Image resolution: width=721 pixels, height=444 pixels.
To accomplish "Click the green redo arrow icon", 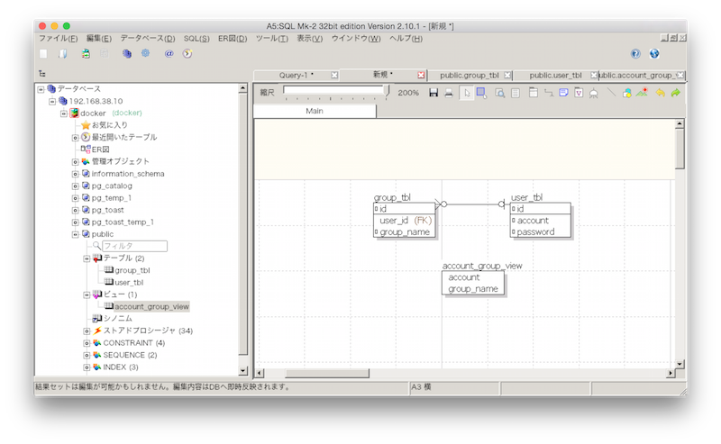I will 675,93.
